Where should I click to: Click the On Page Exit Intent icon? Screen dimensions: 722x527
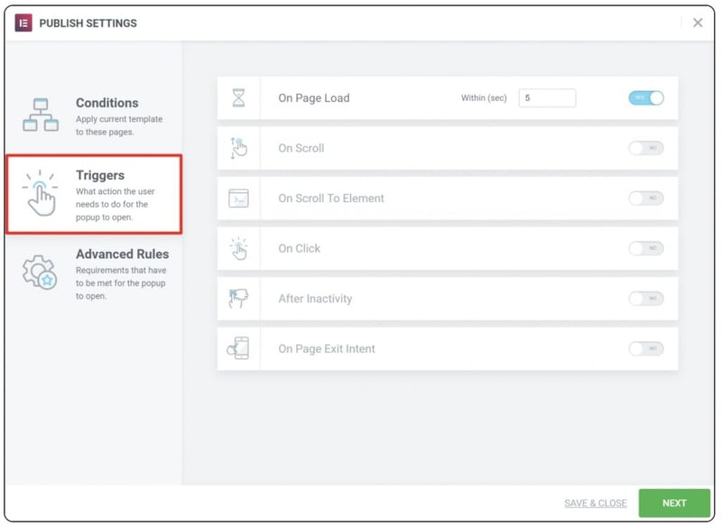(x=238, y=348)
